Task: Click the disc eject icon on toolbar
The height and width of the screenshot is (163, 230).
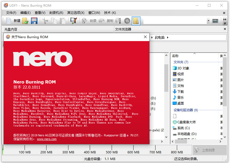Action: pos(127,21)
